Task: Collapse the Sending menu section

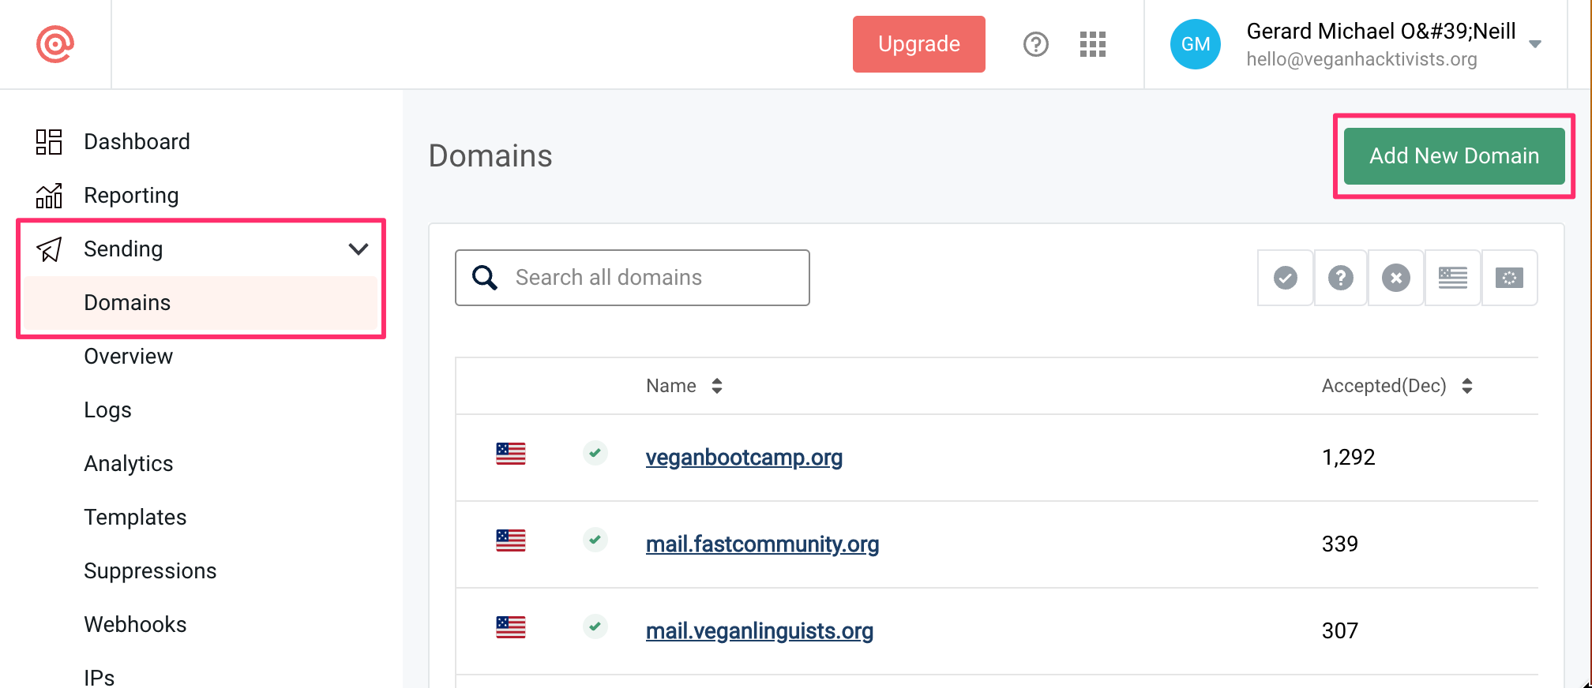Action: 359,249
